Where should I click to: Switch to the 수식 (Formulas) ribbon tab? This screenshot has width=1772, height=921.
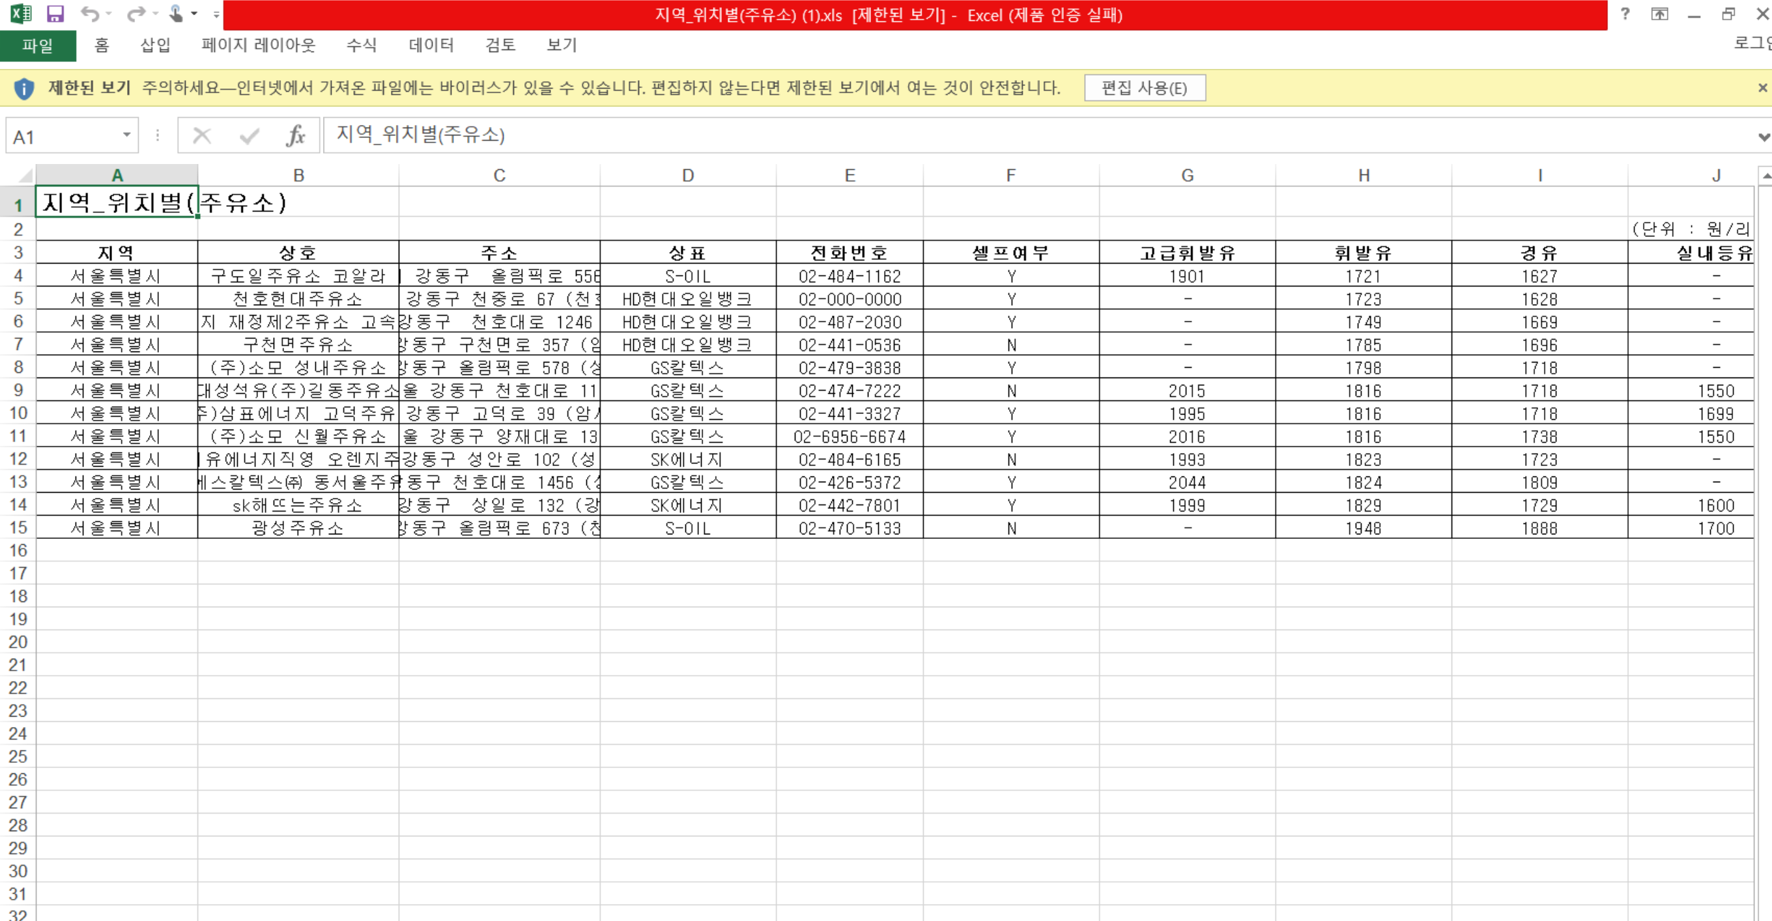(x=361, y=46)
